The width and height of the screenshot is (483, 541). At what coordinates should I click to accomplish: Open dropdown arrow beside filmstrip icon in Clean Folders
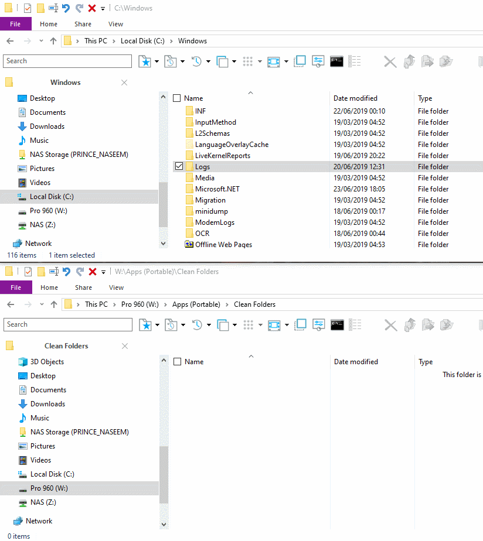(x=287, y=325)
